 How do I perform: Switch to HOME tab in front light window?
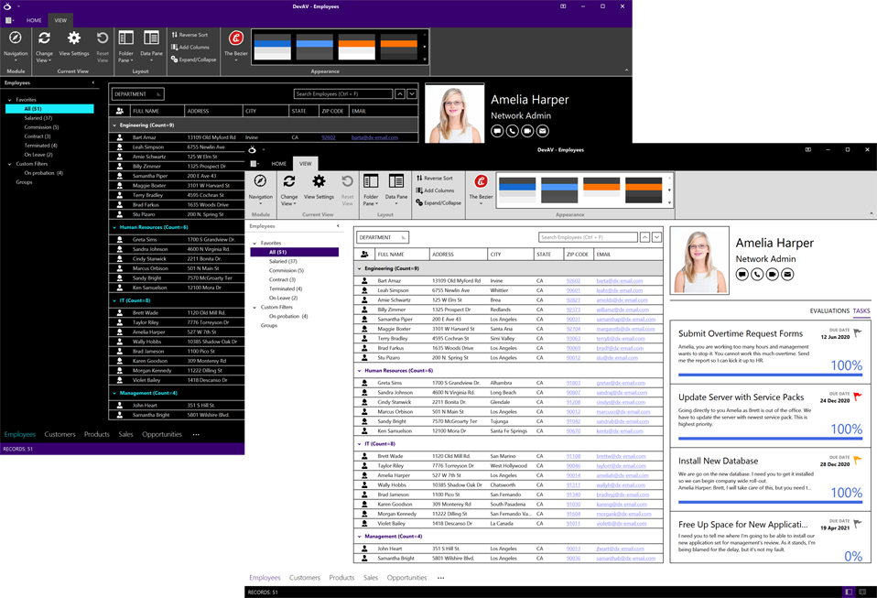pyautogui.click(x=278, y=163)
